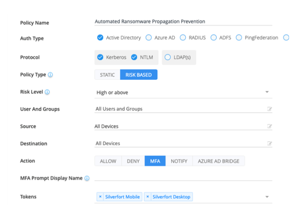Remove the Silverfort Mobile token
The height and width of the screenshot is (224, 304).
tap(100, 197)
